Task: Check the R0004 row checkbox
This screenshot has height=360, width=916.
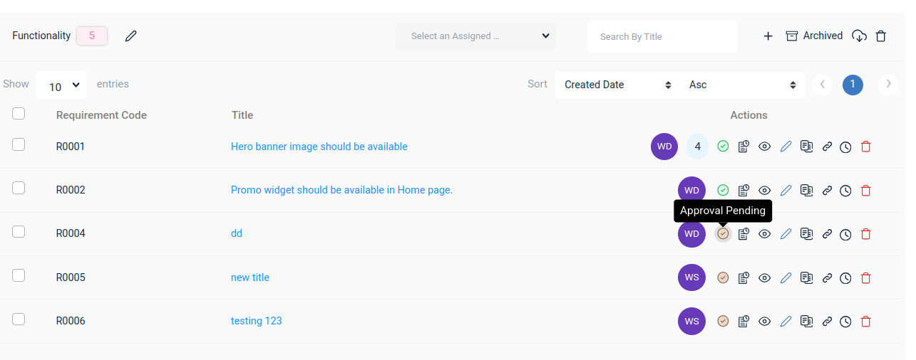Action: coord(19,231)
